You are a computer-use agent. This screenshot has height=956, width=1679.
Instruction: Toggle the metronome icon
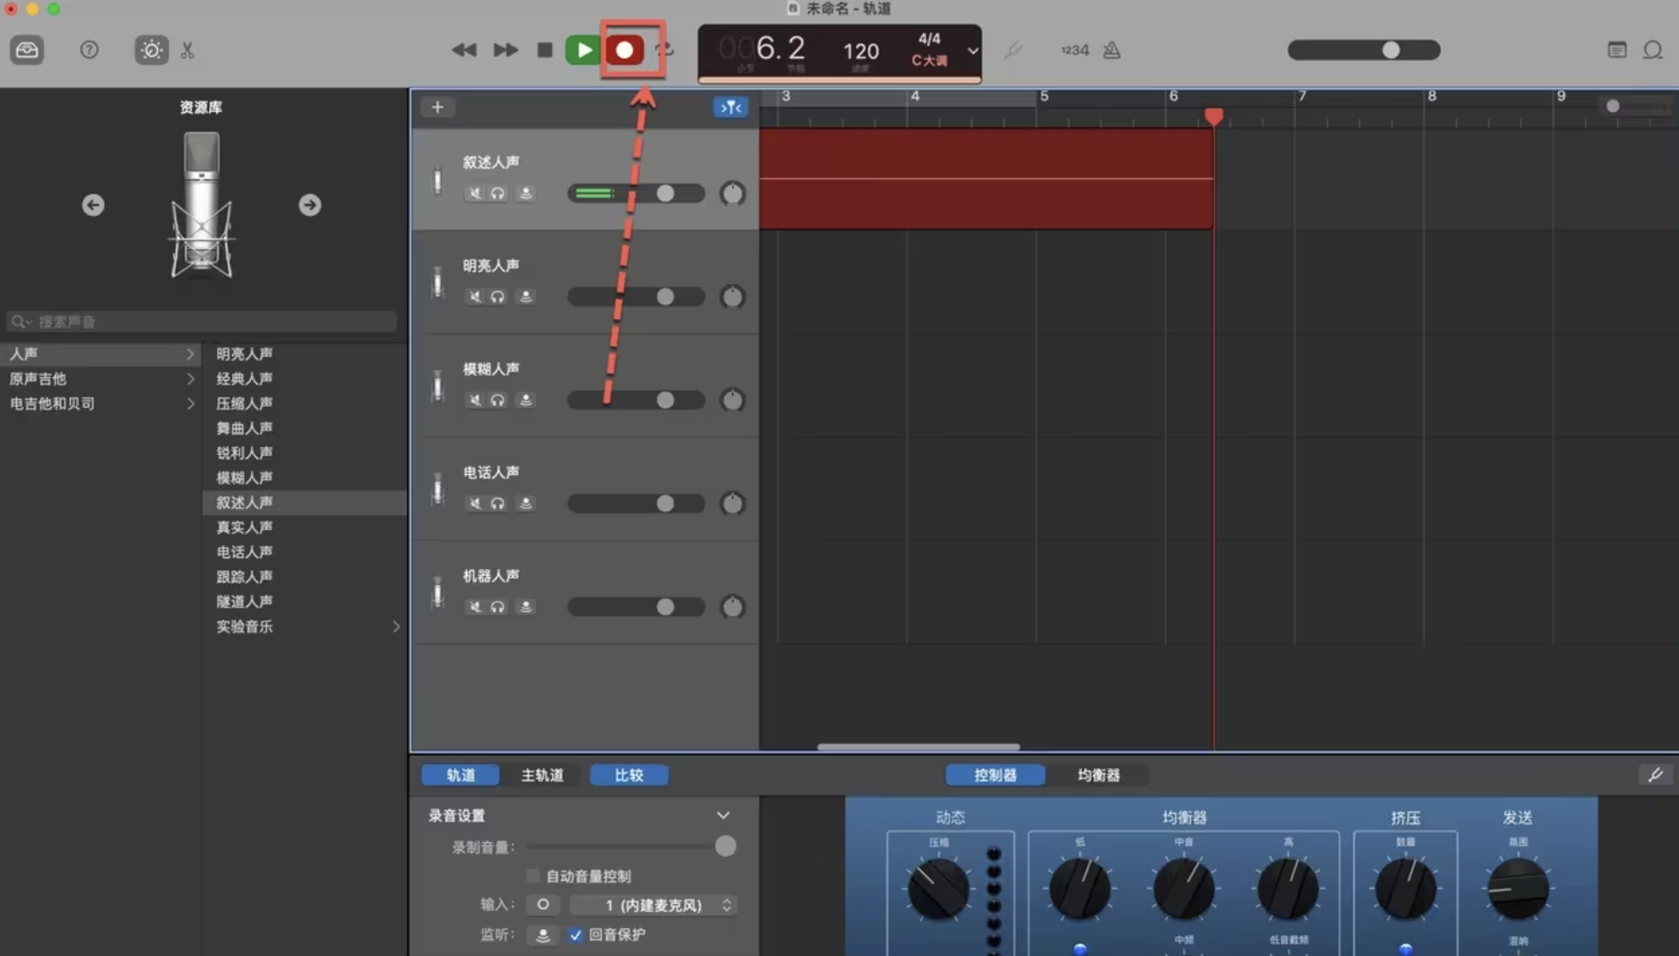[1112, 50]
